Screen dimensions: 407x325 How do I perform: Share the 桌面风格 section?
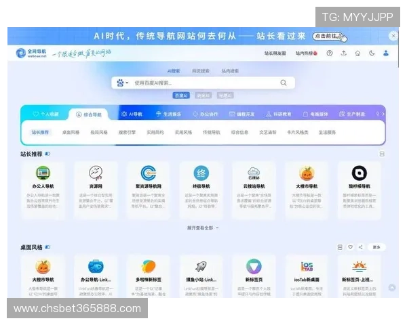pyautogui.click(x=361, y=247)
